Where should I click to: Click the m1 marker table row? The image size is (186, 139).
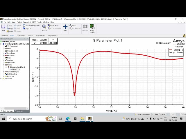44,43
